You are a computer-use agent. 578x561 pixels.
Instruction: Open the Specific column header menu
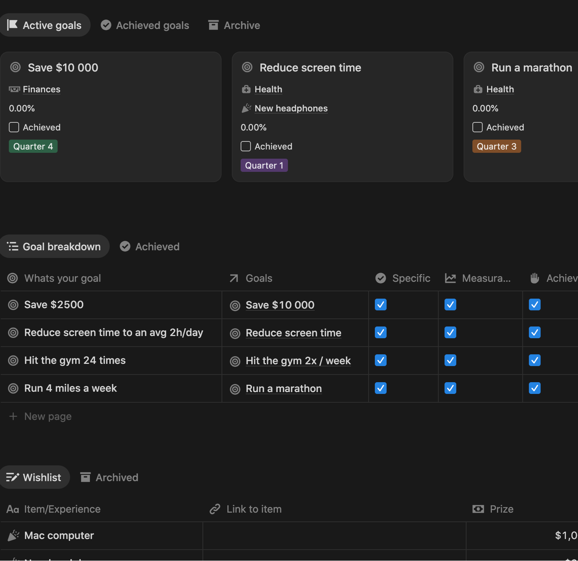[403, 278]
